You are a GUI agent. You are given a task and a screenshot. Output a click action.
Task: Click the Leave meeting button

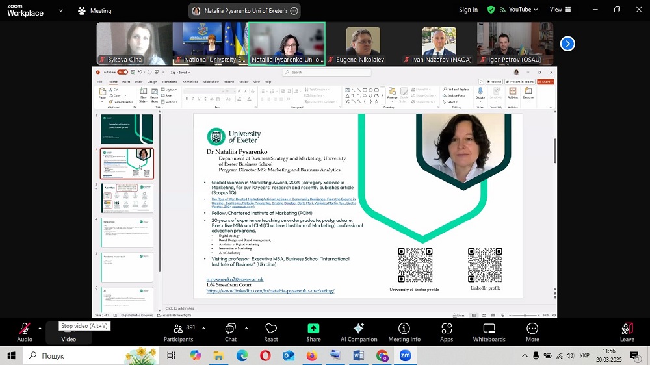click(627, 332)
